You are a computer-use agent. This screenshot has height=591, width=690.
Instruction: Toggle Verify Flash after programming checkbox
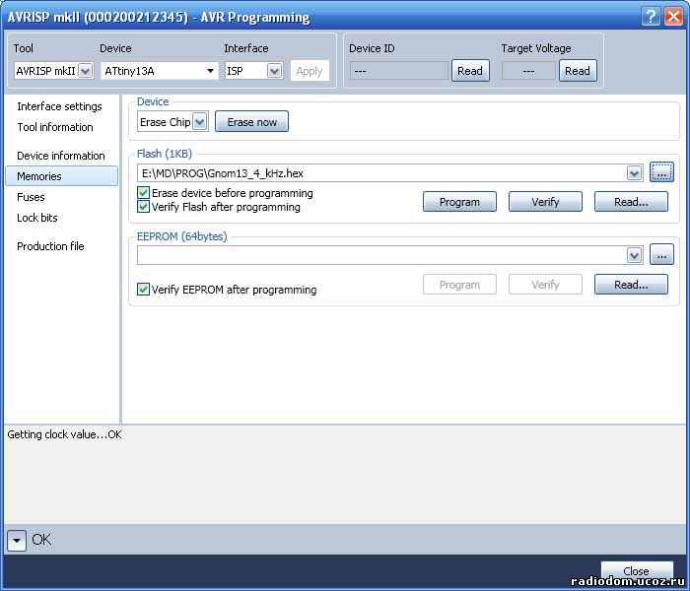click(x=143, y=206)
